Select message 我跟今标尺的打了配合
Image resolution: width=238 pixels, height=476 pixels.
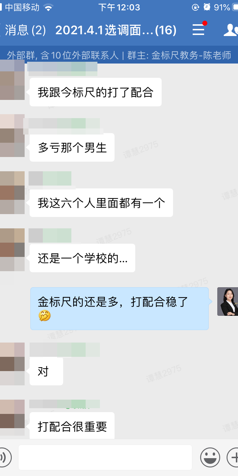pyautogui.click(x=96, y=92)
